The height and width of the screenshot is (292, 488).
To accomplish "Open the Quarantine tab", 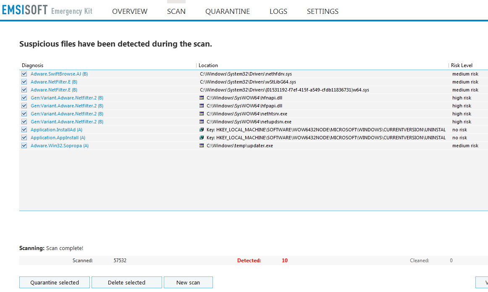I will pyautogui.click(x=228, y=11).
